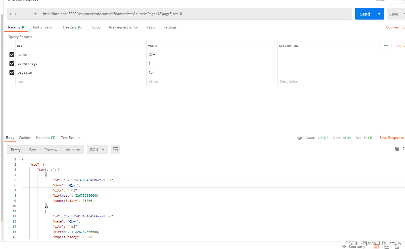
Task: Click the "hk3" city value
Action: (72, 190)
